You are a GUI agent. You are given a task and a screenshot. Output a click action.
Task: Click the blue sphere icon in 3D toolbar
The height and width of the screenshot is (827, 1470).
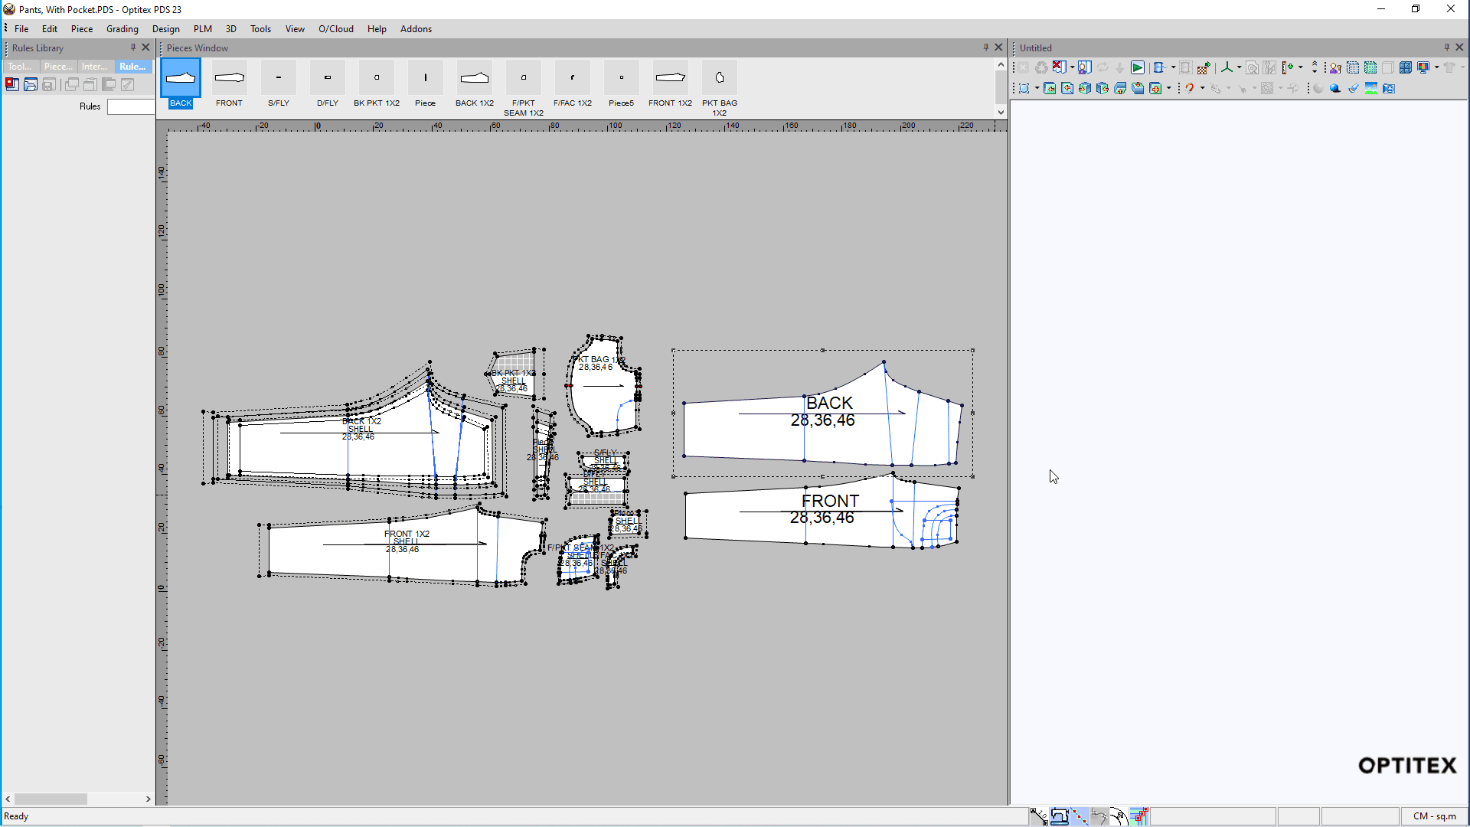pos(1335,88)
